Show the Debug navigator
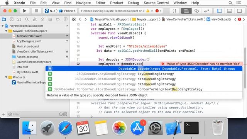 pos(50,19)
